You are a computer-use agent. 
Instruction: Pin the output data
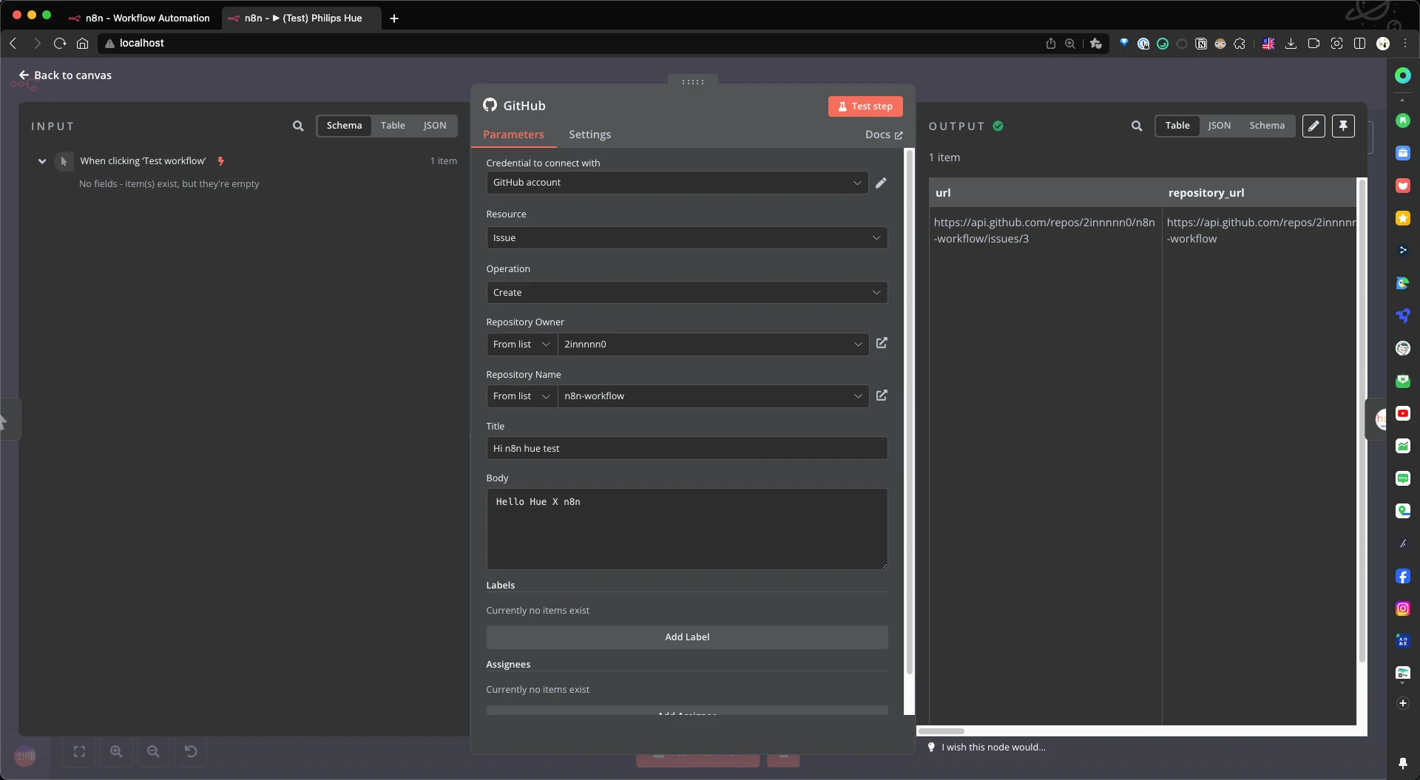(x=1343, y=126)
